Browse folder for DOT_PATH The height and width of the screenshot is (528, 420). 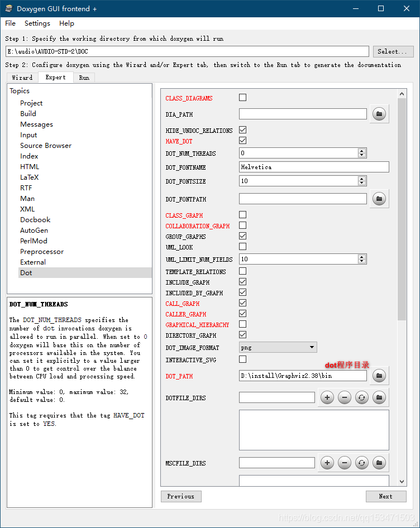379,376
